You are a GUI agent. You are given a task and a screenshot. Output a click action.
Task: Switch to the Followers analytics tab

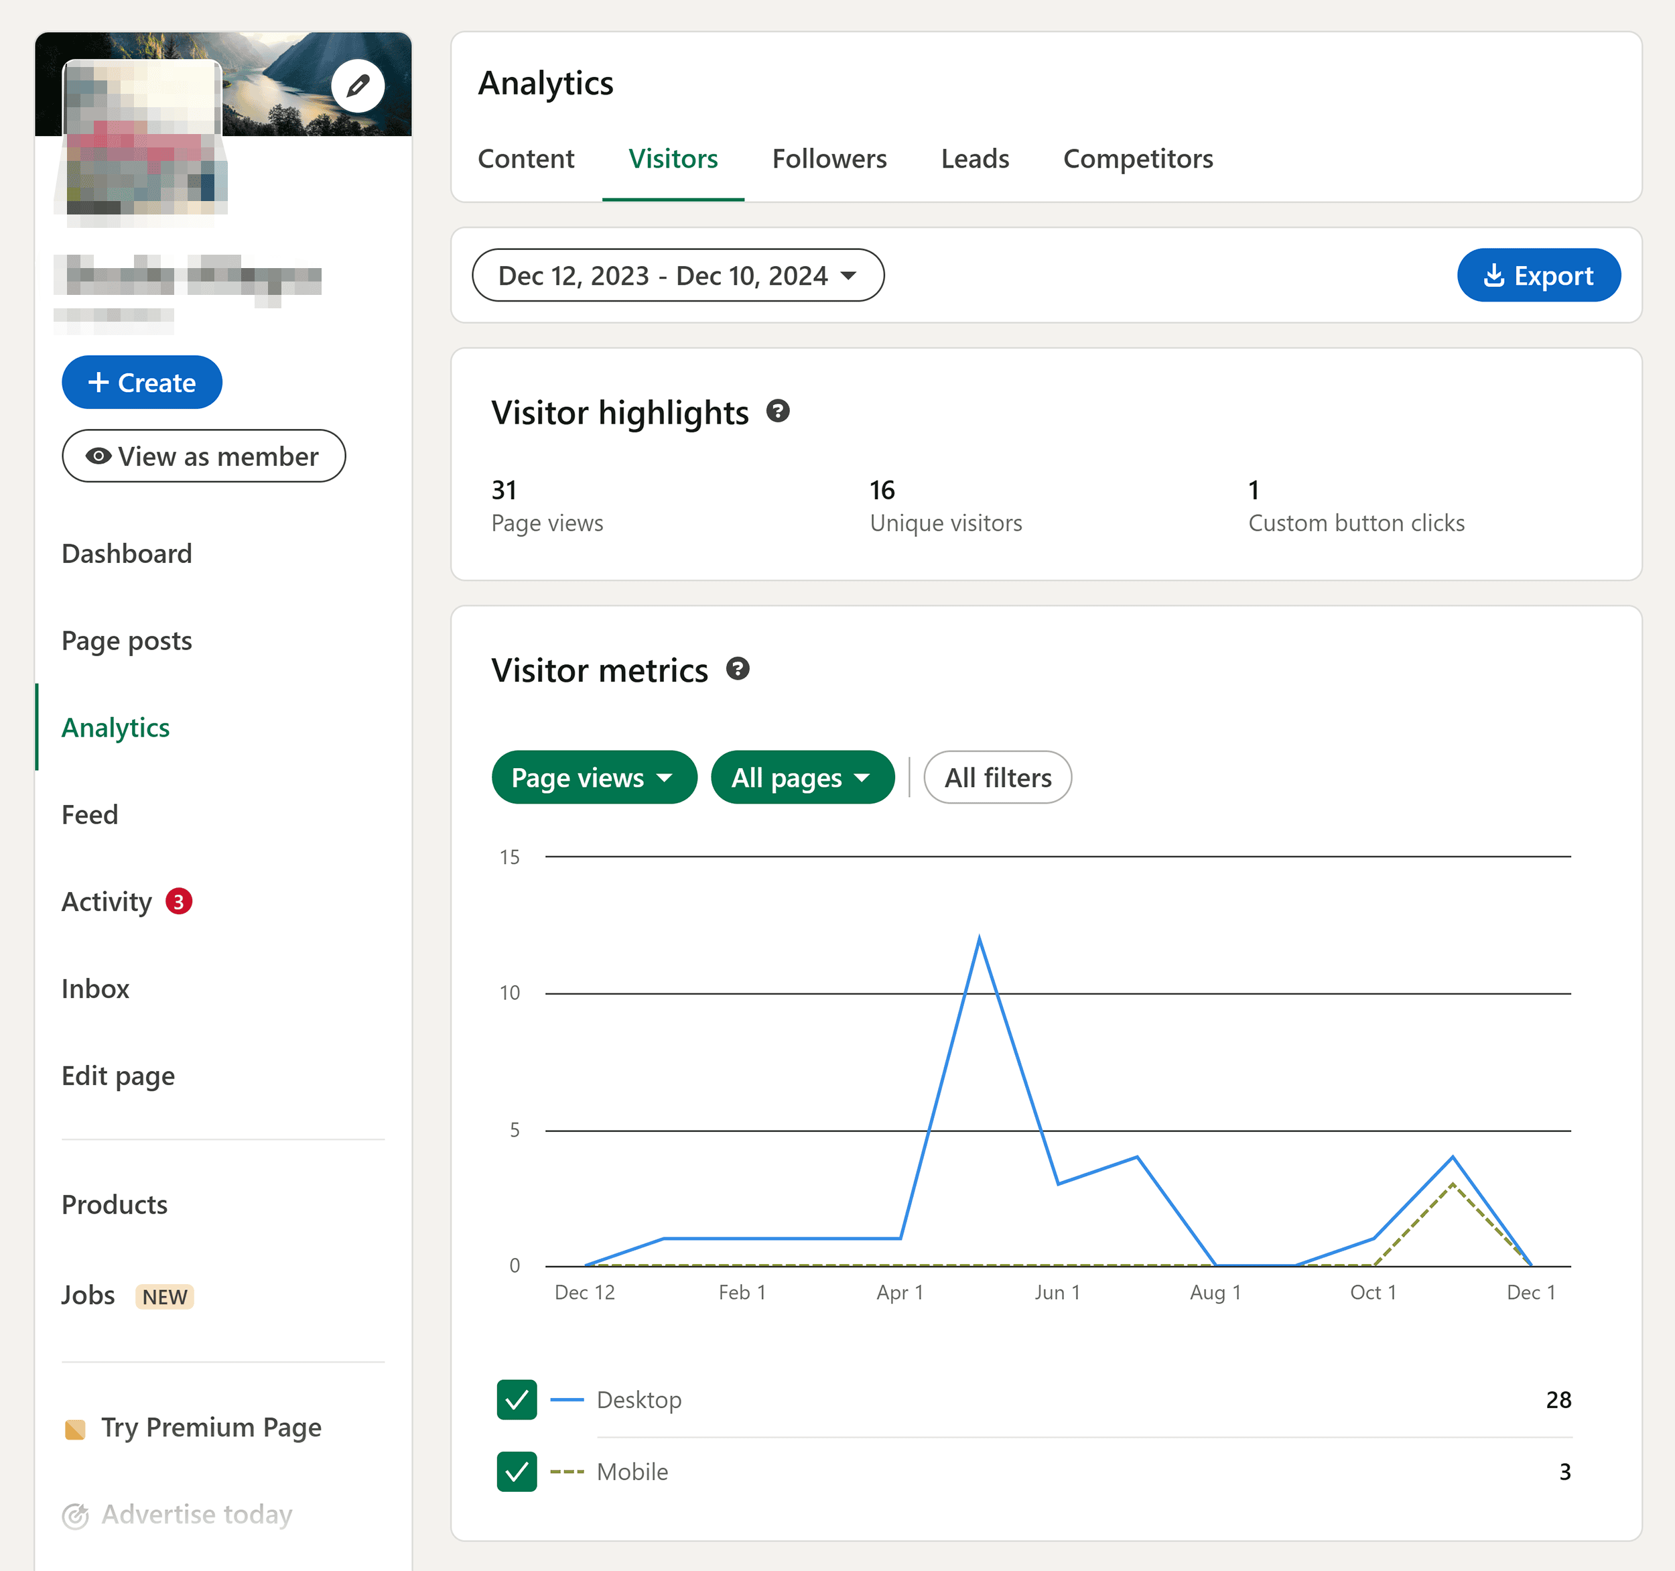831,160
